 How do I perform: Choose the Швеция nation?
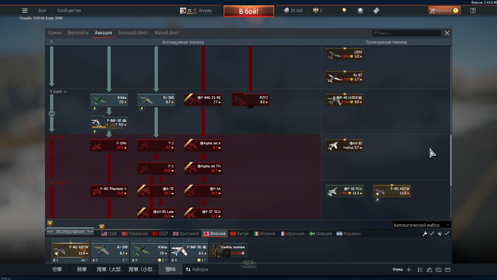click(x=320, y=234)
